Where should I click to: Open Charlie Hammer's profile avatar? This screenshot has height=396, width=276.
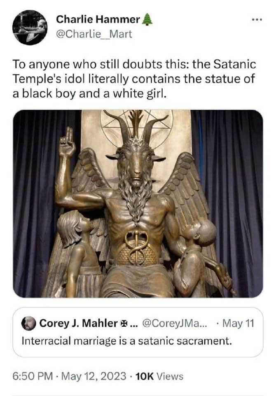(30, 27)
